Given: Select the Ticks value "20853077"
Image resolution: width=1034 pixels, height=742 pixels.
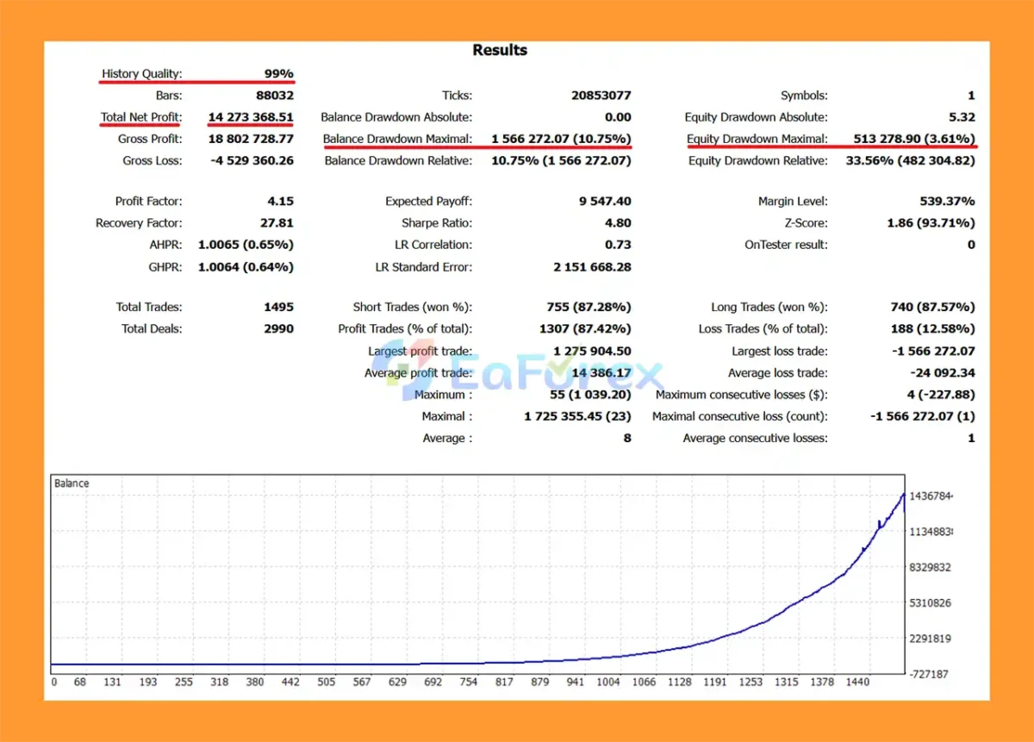Looking at the screenshot, I should pos(601,96).
